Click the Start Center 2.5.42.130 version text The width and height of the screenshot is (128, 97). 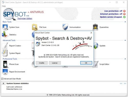point(50,45)
